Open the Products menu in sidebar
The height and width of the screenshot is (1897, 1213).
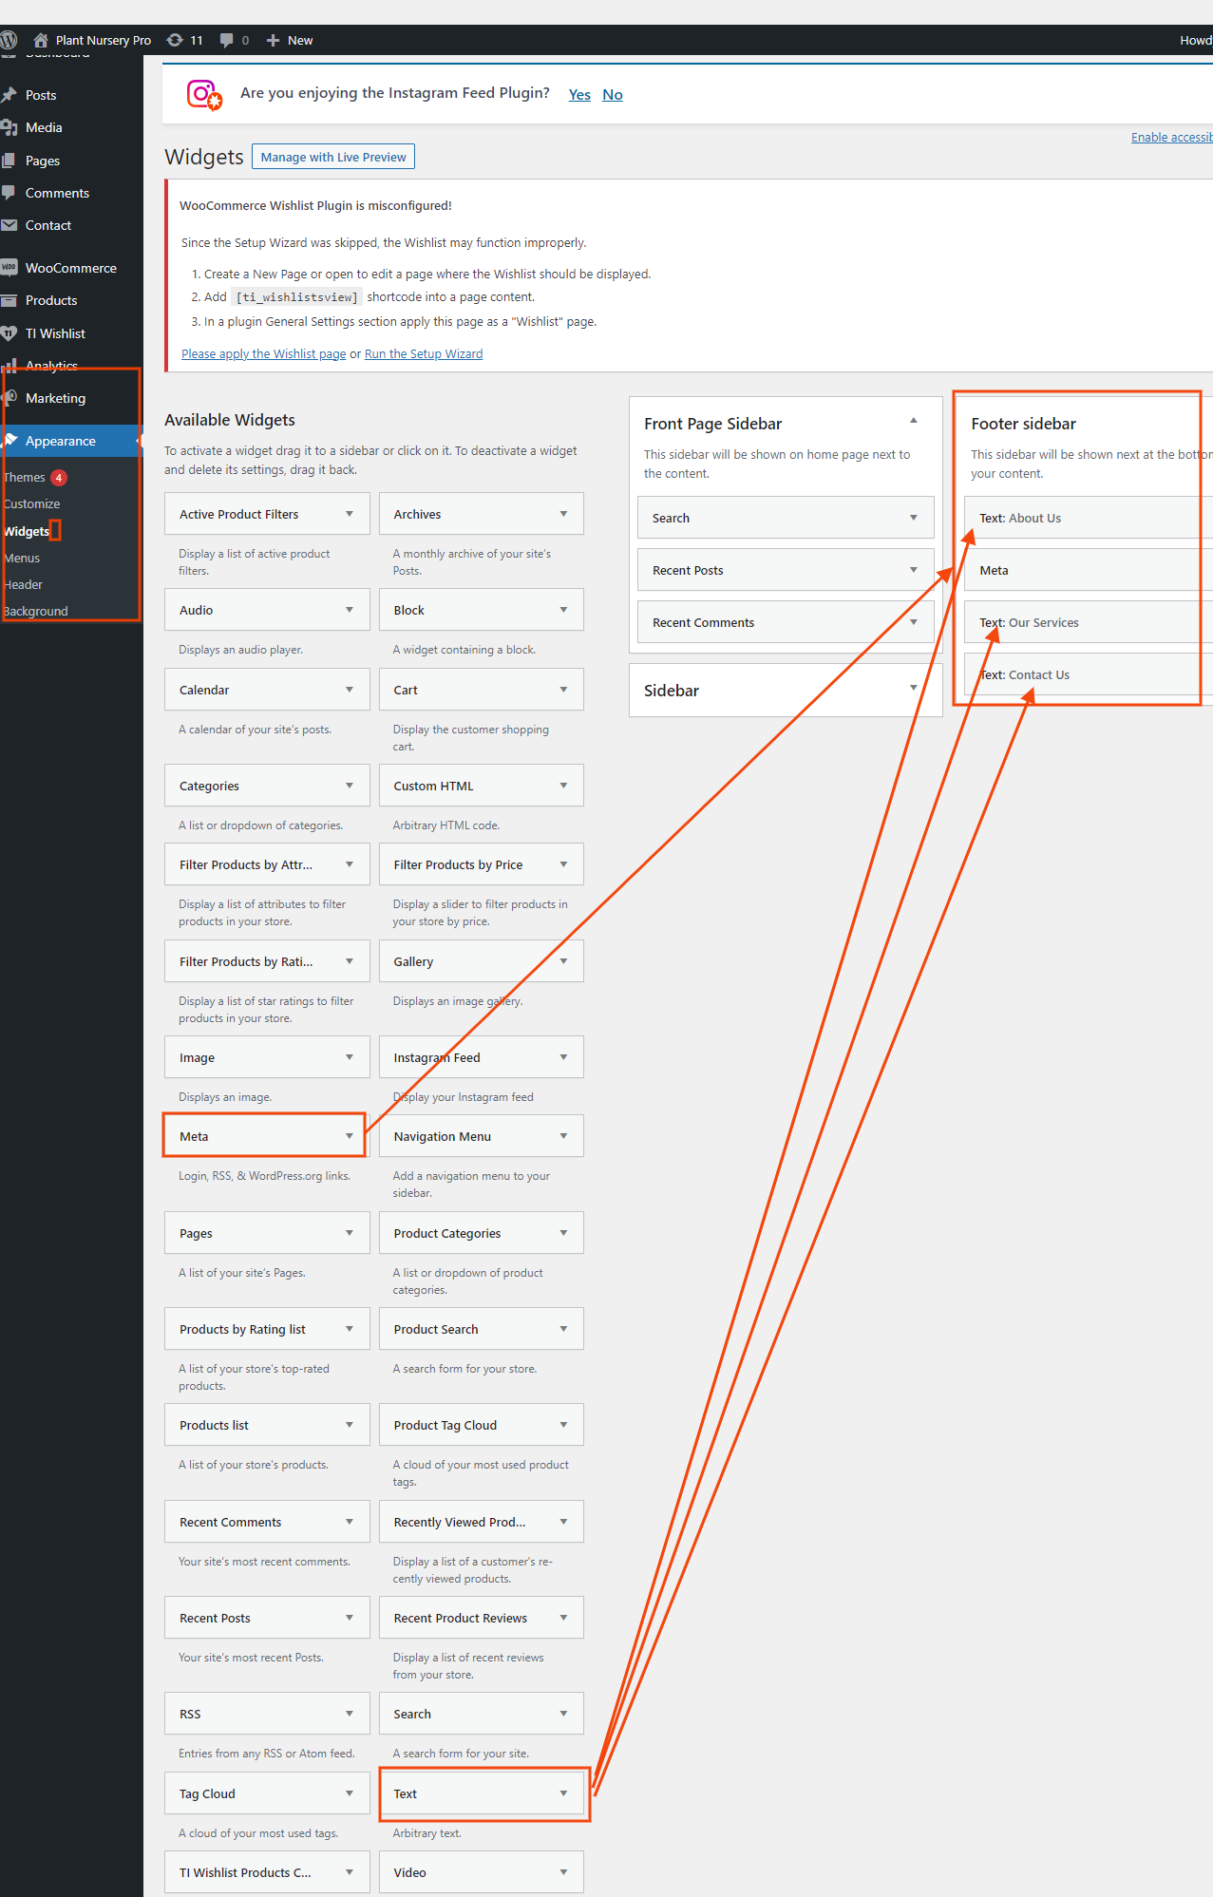point(51,300)
